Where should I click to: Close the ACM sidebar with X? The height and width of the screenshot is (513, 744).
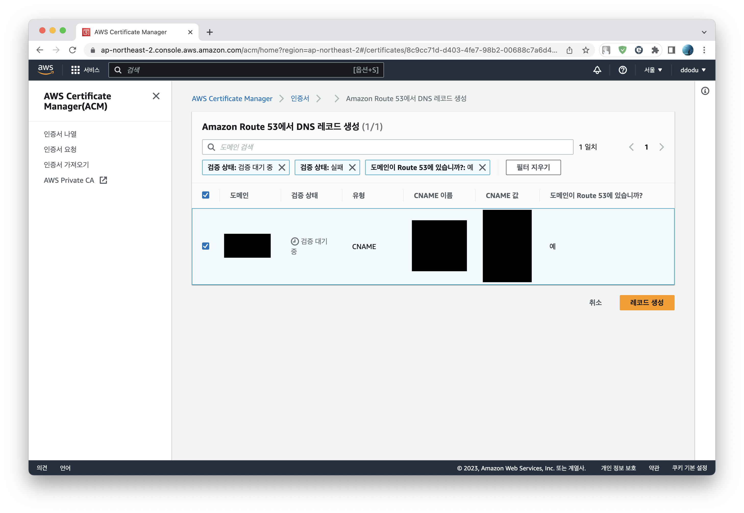156,96
